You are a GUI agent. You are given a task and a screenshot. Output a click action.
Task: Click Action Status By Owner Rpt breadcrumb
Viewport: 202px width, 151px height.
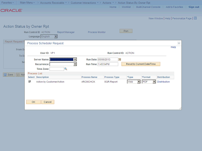[x=134, y=3]
